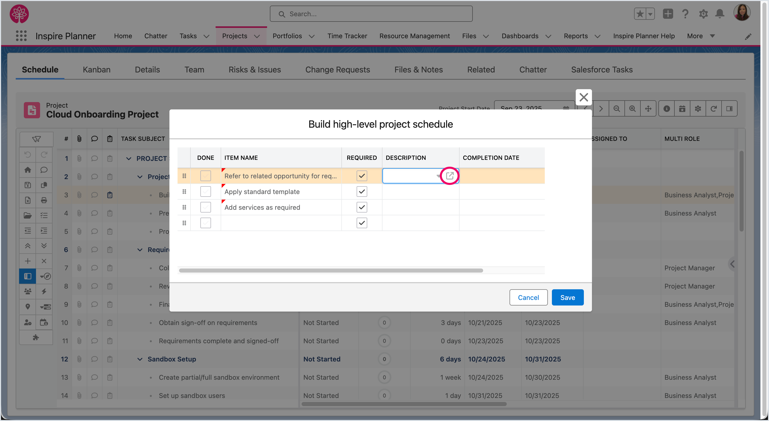
Task: Click the home icon in left toolbar
Action: (28, 170)
